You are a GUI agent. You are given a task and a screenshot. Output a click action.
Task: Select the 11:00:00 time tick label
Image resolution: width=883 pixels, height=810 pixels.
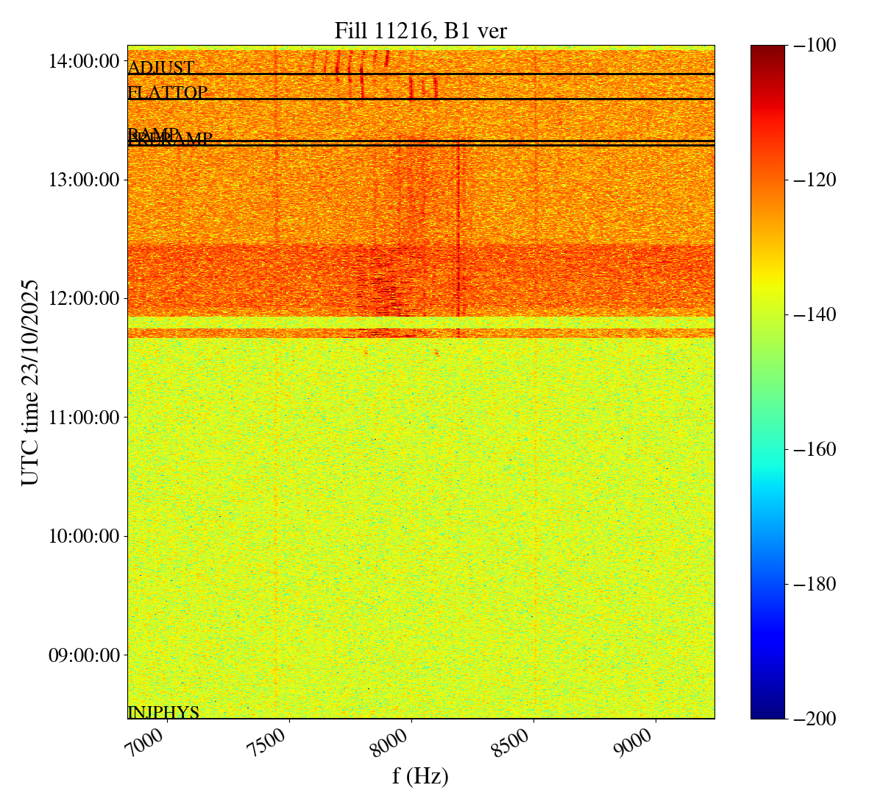pyautogui.click(x=83, y=418)
